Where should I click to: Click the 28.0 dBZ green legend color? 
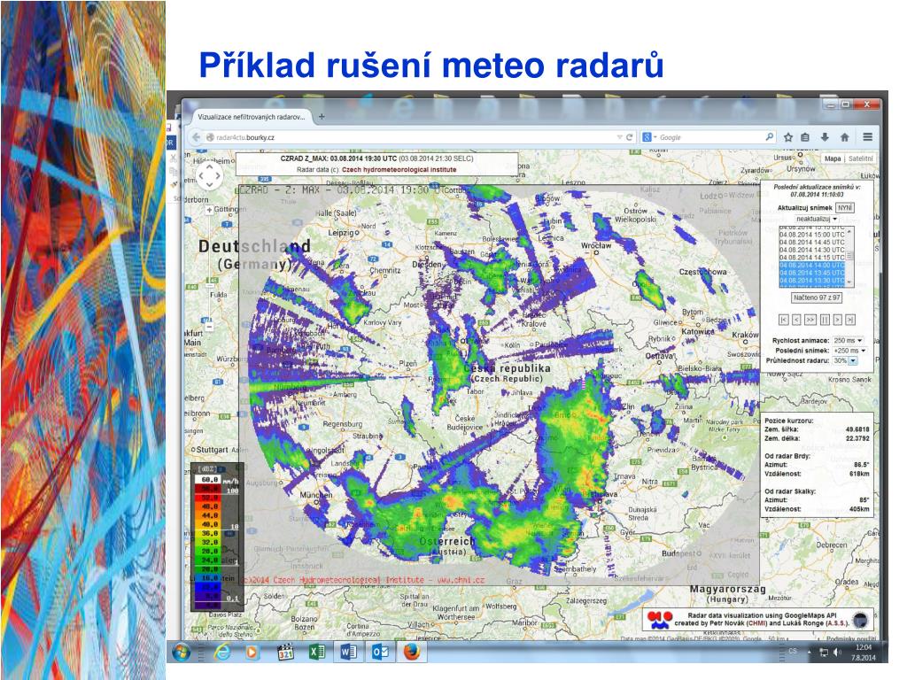[209, 551]
